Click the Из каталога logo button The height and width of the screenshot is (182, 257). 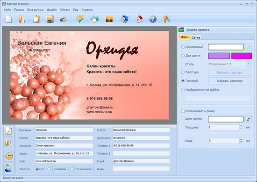[84, 169]
